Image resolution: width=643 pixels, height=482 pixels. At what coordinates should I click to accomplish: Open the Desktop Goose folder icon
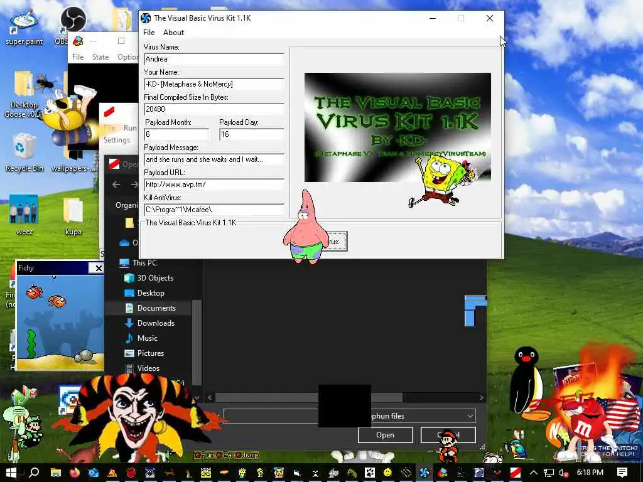click(24, 94)
